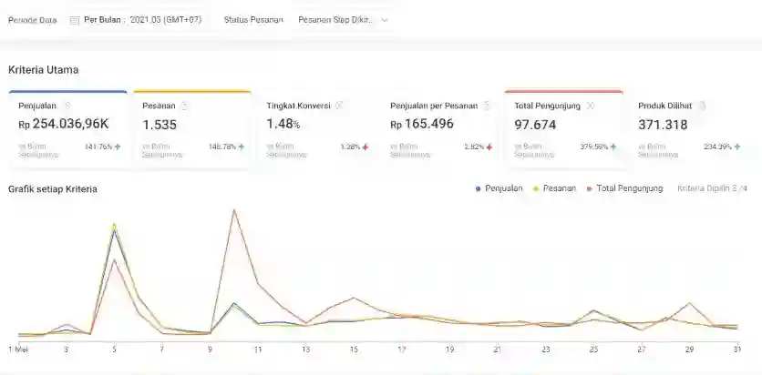Open the Status Pesanan dropdown

(x=343, y=20)
